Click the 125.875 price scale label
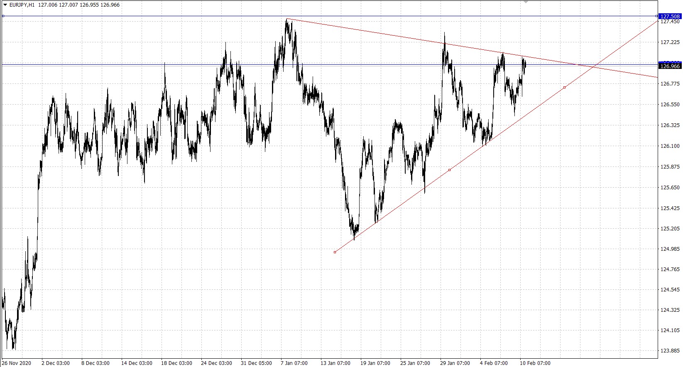Viewport: 683px width, 367px height. pos(670,167)
